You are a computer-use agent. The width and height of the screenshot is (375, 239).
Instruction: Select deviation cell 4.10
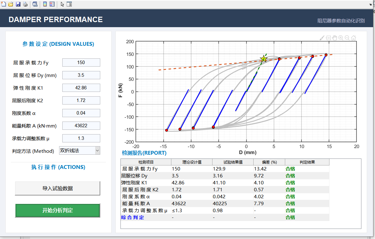tap(269, 183)
